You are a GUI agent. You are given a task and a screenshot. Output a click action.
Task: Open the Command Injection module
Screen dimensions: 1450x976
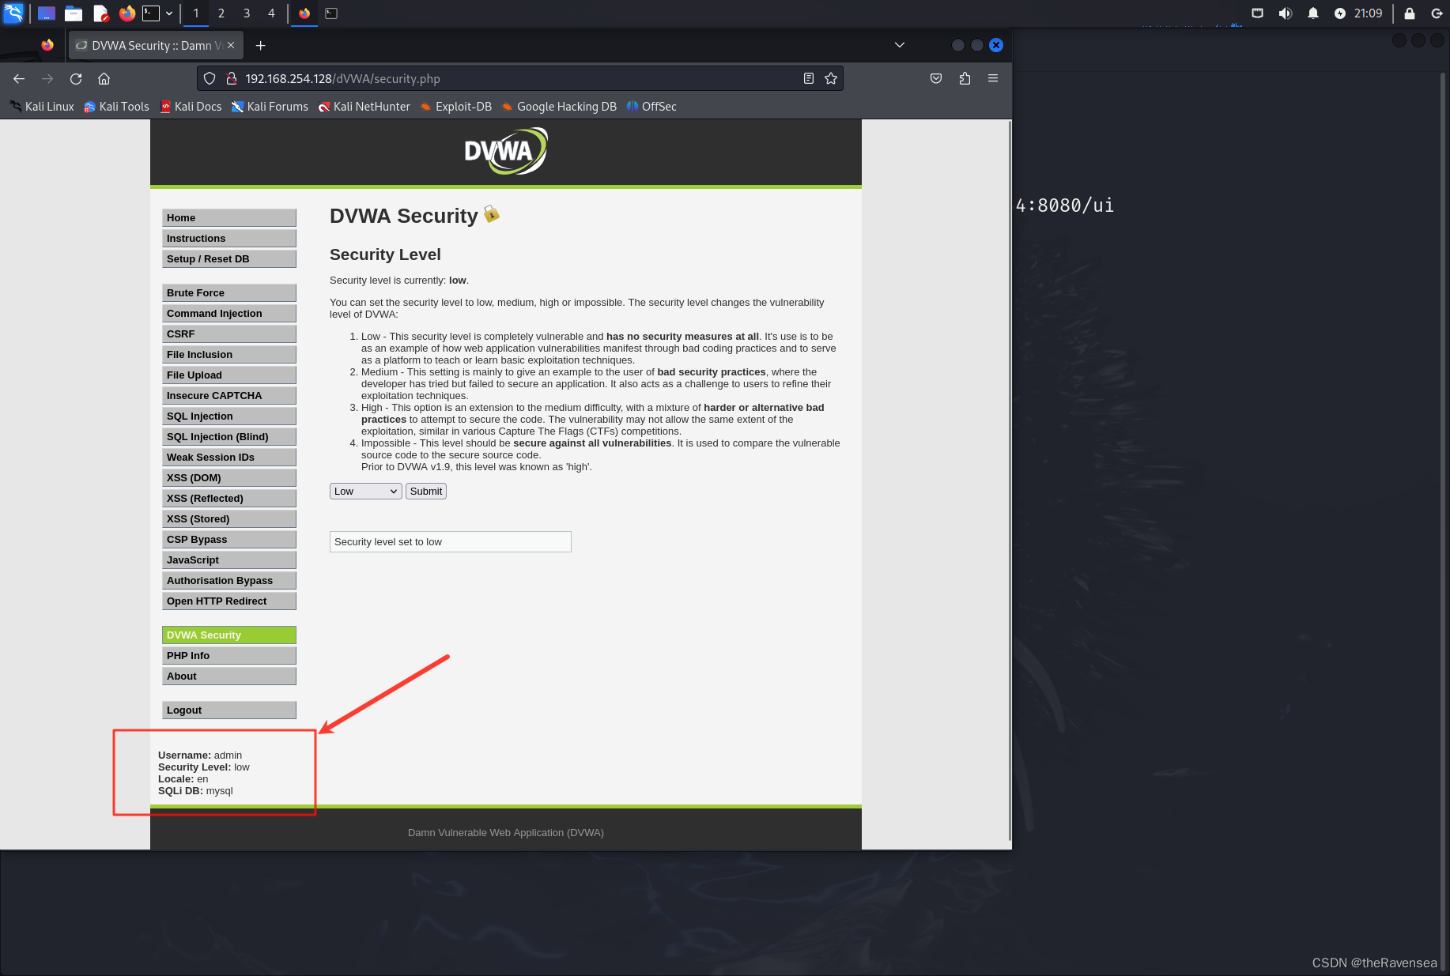229,314
